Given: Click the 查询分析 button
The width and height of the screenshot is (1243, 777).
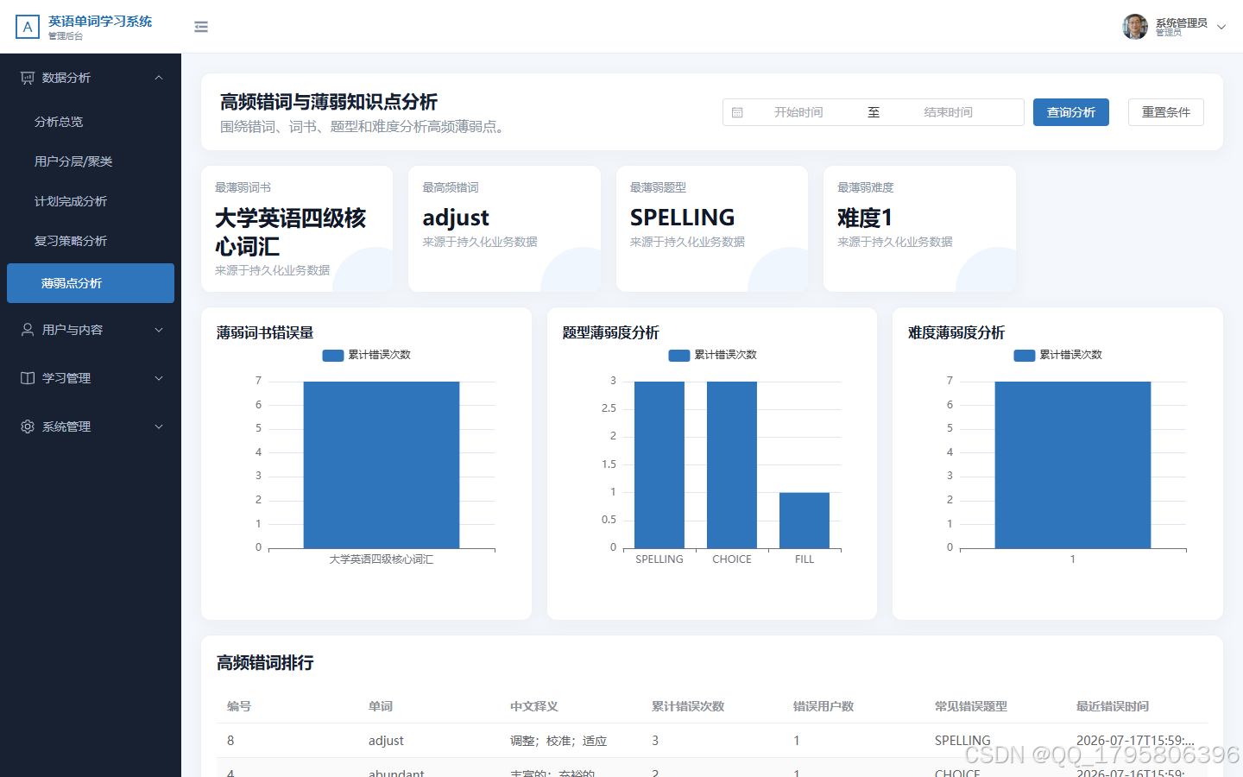Looking at the screenshot, I should click(x=1071, y=112).
